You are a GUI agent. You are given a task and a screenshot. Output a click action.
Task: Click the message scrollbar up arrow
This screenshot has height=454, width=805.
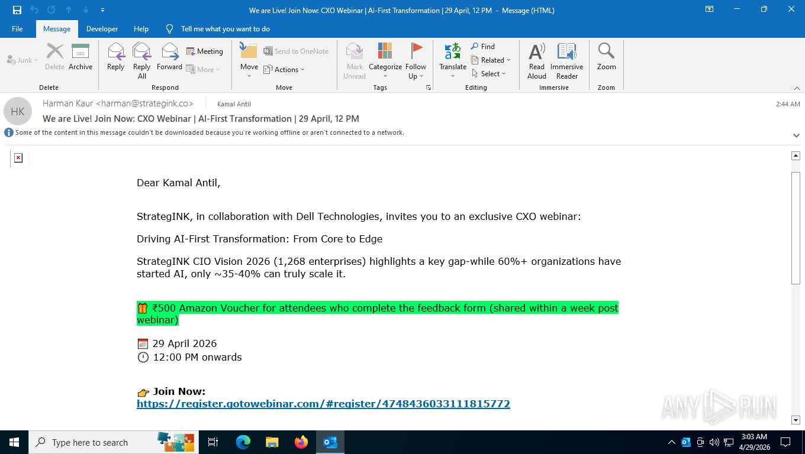(x=796, y=155)
